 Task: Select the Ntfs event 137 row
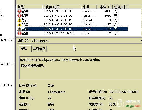[72, 33]
